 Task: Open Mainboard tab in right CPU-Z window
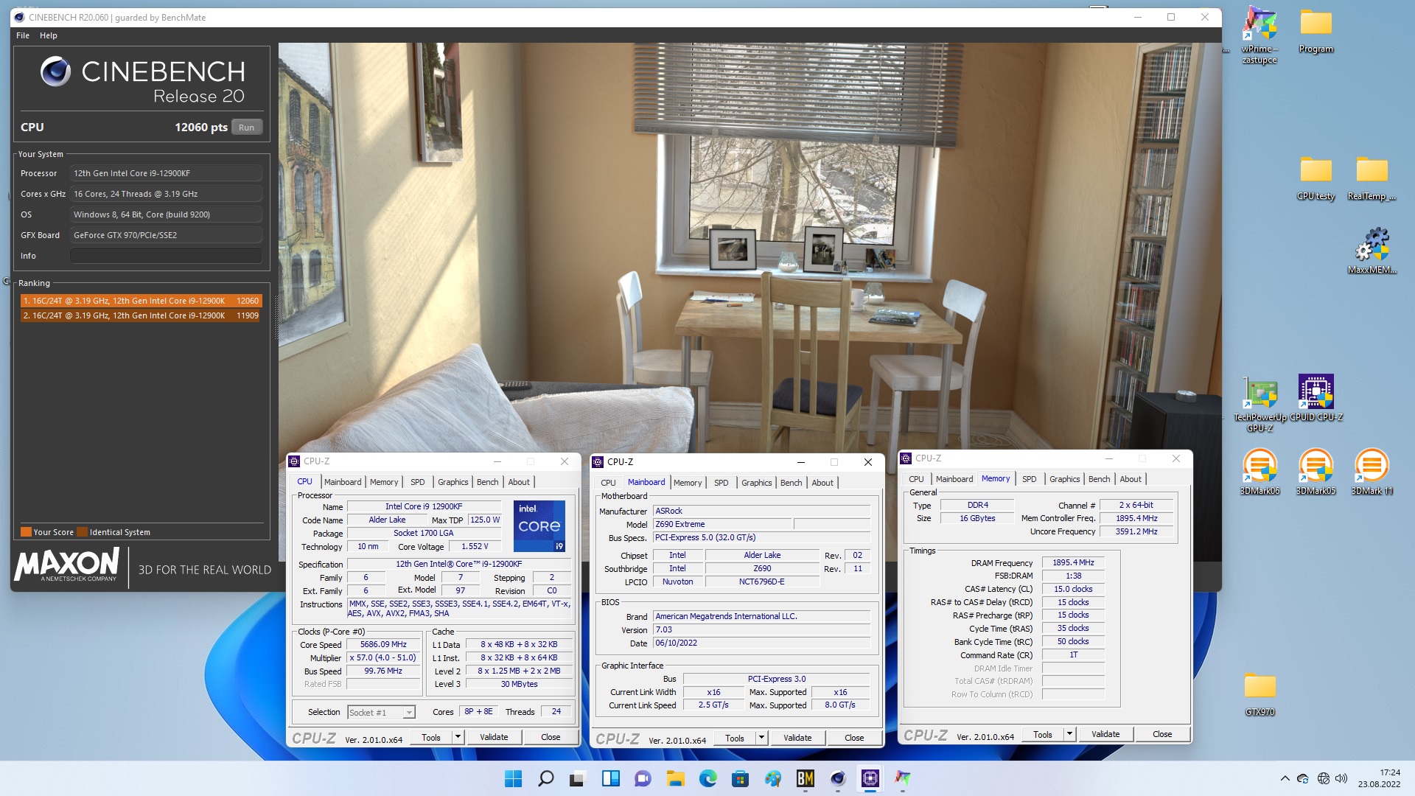pyautogui.click(x=954, y=479)
